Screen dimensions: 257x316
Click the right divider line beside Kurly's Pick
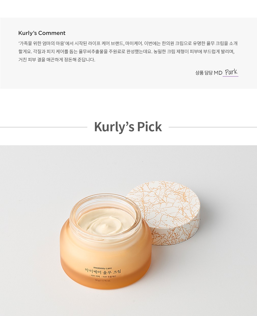pyautogui.click(x=213, y=127)
